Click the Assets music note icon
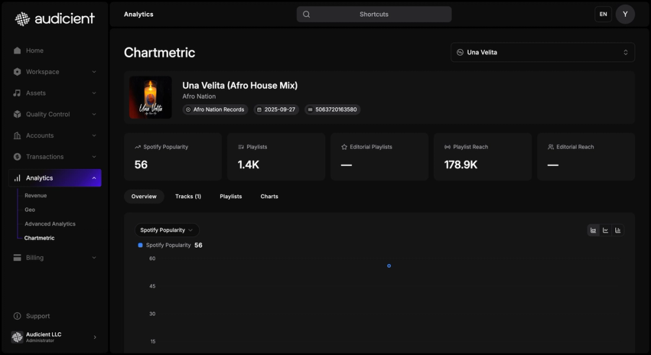 click(x=17, y=93)
